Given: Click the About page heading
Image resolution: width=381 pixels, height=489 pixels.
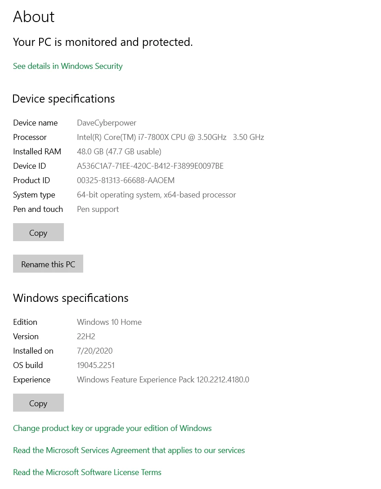Looking at the screenshot, I should (x=34, y=17).
